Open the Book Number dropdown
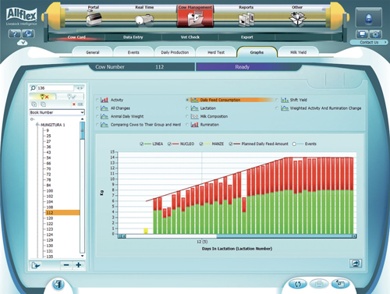Image resolution: width=390 pixels, height=294 pixels. click(57, 112)
